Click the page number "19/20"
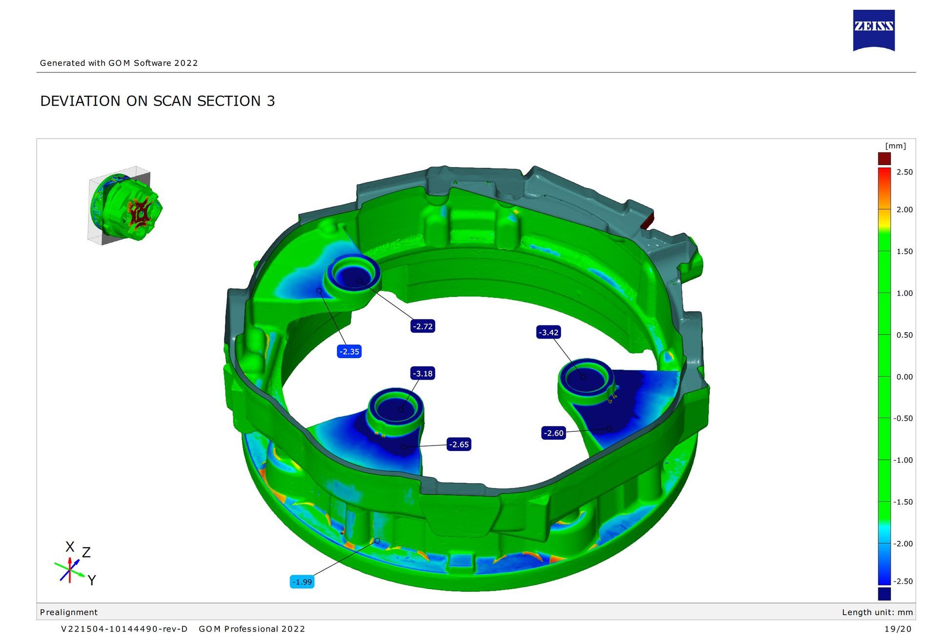The height and width of the screenshot is (638, 938). click(x=898, y=629)
